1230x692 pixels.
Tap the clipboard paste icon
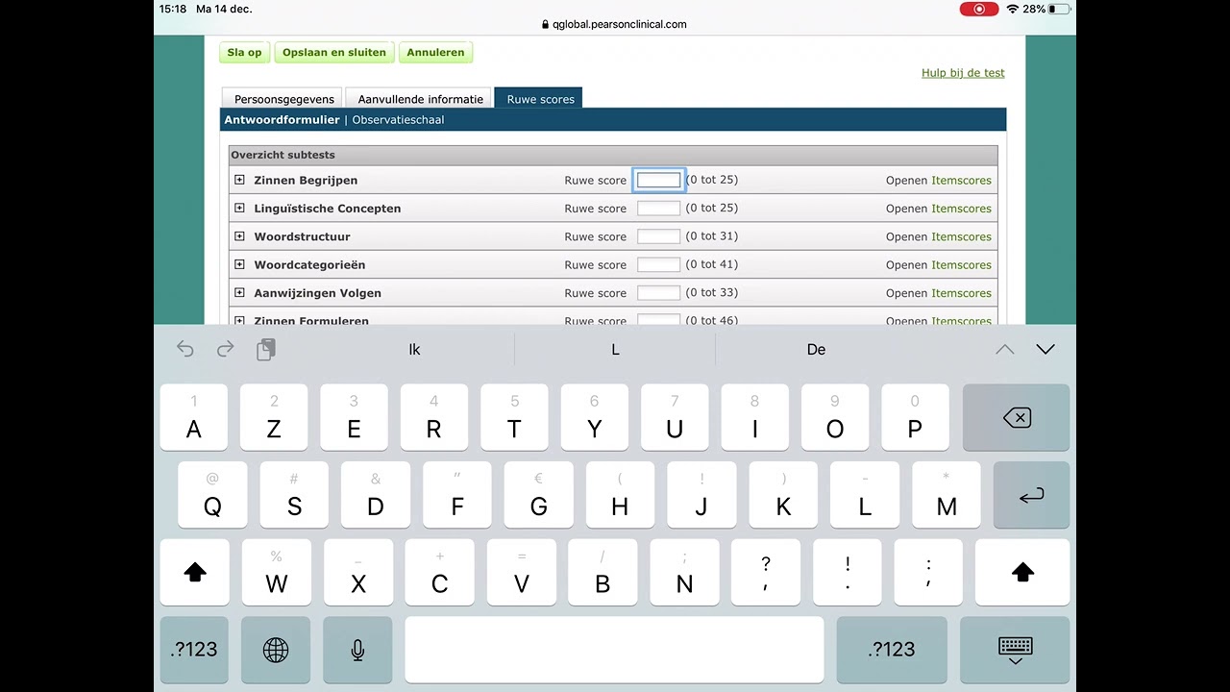(266, 350)
